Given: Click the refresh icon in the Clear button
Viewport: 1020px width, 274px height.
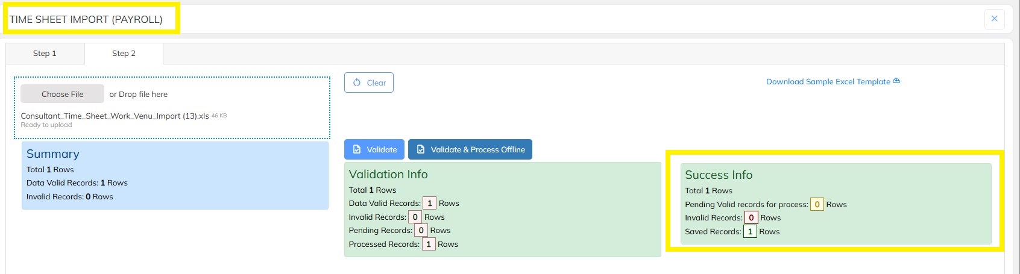Looking at the screenshot, I should 357,83.
